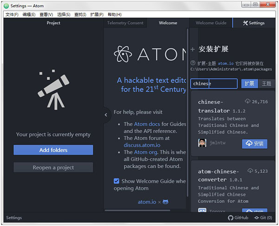Install the chinese-translator package

(x=255, y=144)
